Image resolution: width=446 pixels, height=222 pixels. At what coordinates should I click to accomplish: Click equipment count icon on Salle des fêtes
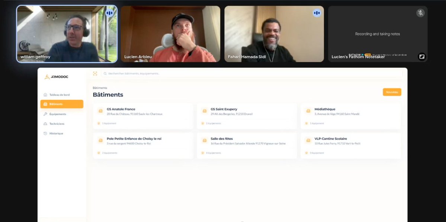[x=203, y=153]
